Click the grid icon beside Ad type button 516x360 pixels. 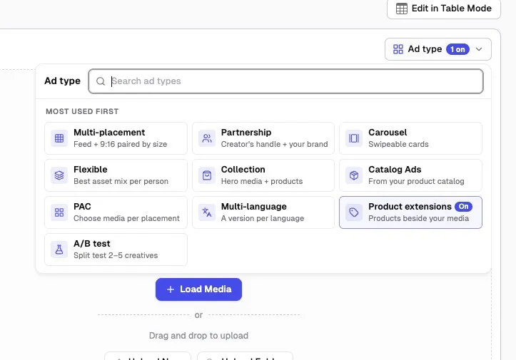[398, 49]
